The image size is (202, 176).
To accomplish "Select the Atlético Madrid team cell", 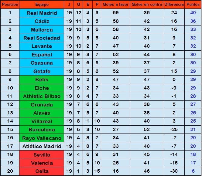I will pos(42,146).
